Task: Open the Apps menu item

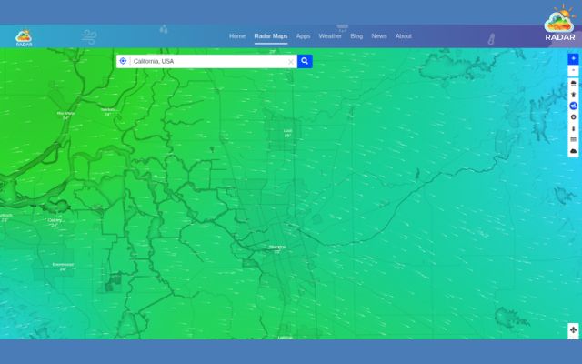Action: 303,36
